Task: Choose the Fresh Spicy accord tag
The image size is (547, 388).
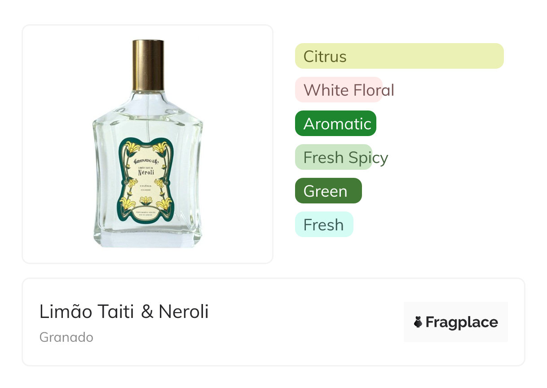Action: coord(334,157)
